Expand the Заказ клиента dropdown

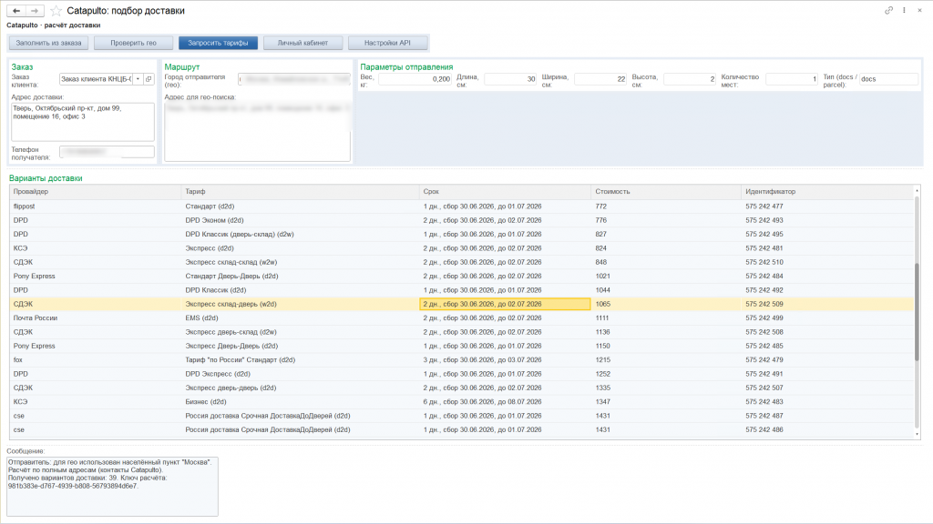point(138,79)
